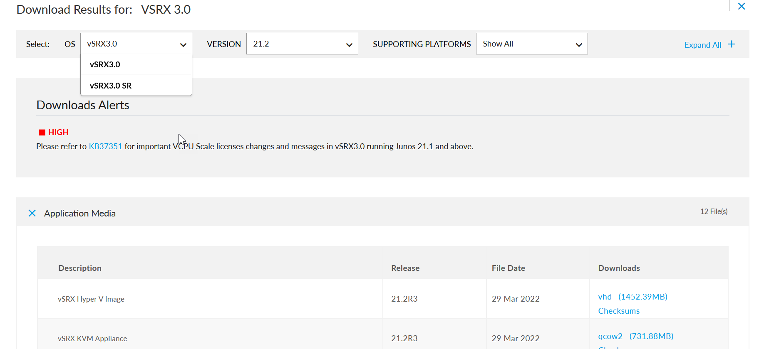Click the Expand All link

703,45
